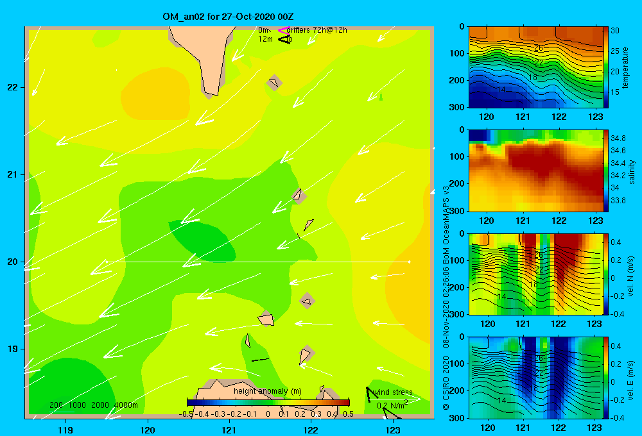Open the eastward velocity cross-section panel
The width and height of the screenshot is (642, 436).
[x=535, y=378]
